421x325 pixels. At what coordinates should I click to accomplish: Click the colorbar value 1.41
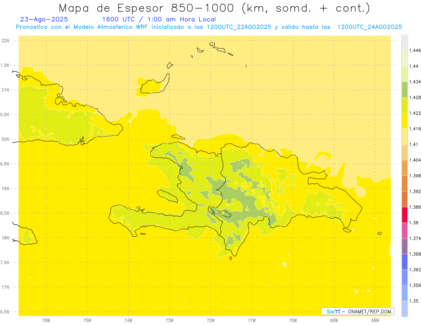[414, 144]
